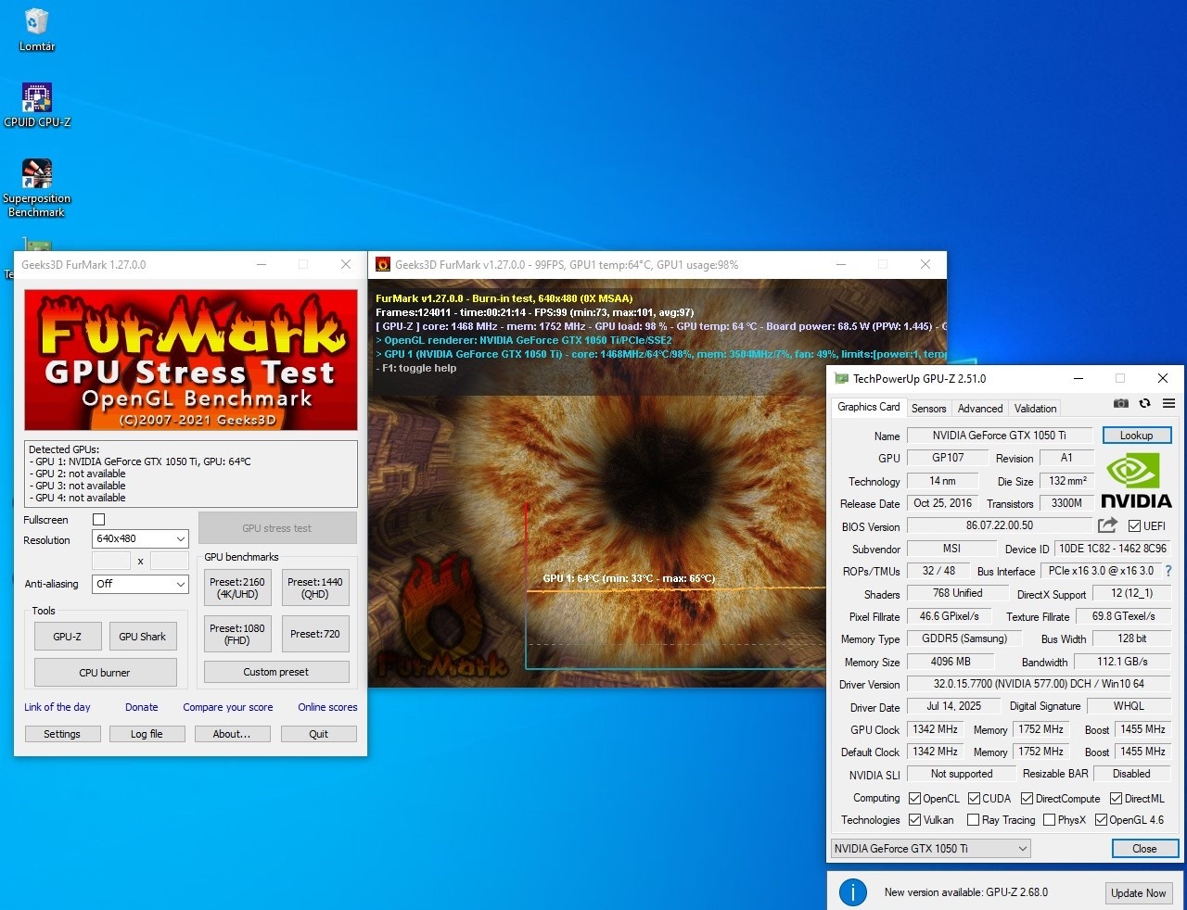Click the Log file button
This screenshot has height=910, width=1187.
tap(147, 734)
